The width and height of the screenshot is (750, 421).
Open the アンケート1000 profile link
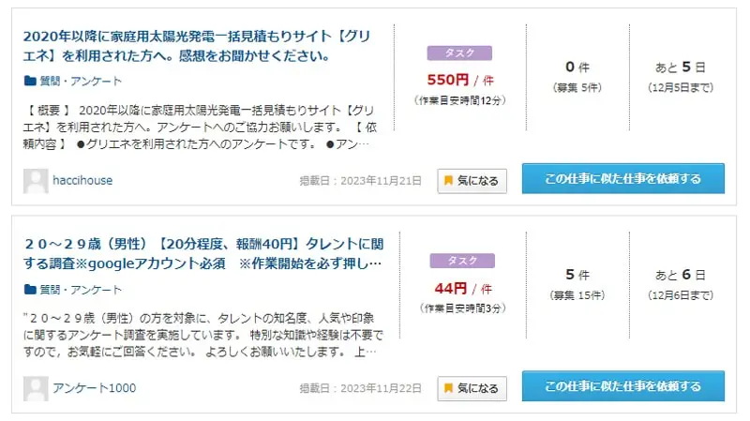95,388
